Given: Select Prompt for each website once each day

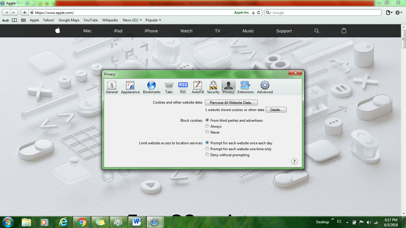Looking at the screenshot, I should click(x=207, y=143).
